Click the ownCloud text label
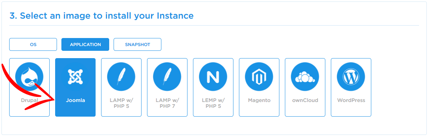 (x=305, y=101)
